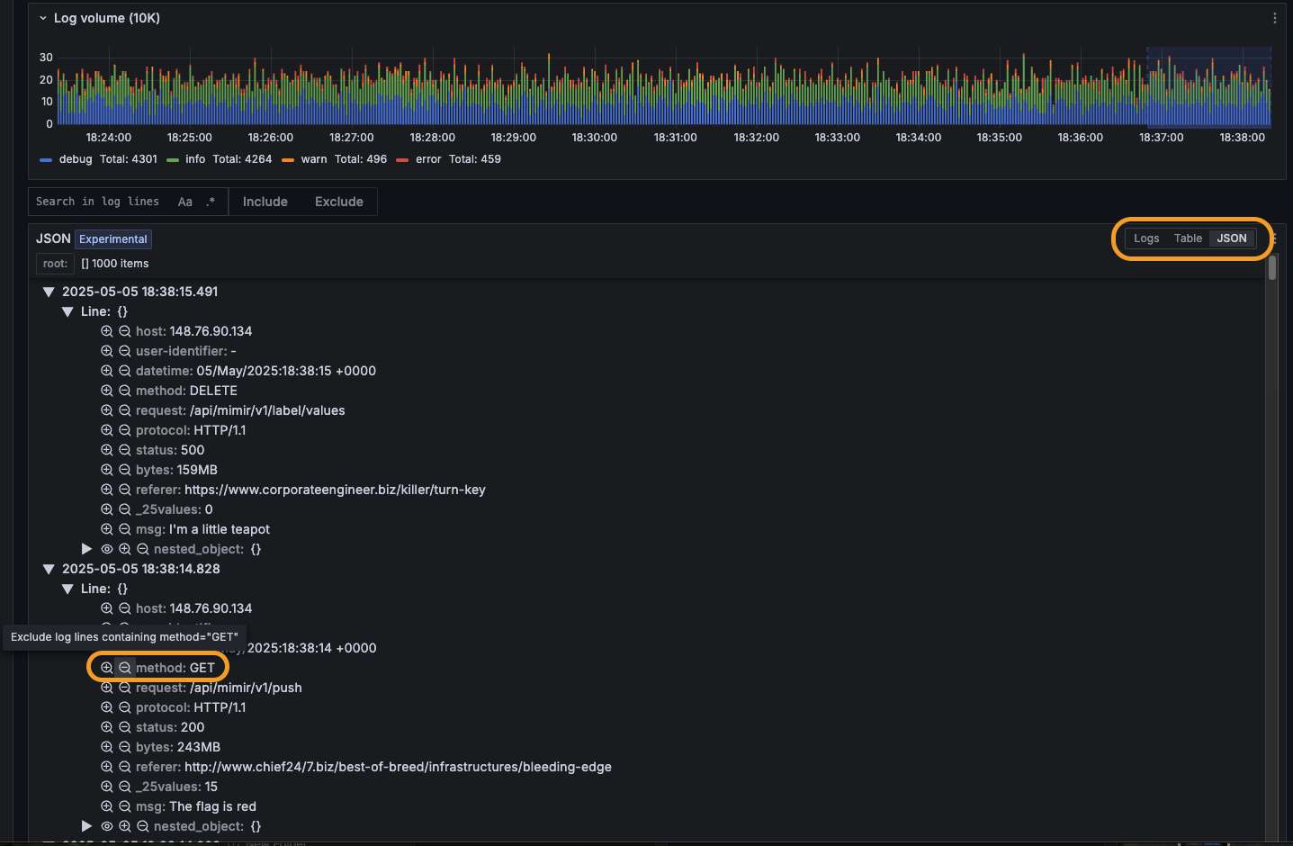
Task: Click the Exclude button next to search
Action: tap(338, 202)
